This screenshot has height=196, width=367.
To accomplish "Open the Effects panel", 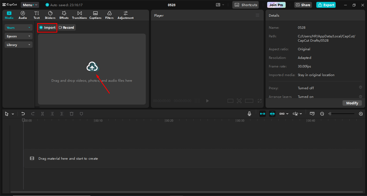I will pyautogui.click(x=64, y=15).
